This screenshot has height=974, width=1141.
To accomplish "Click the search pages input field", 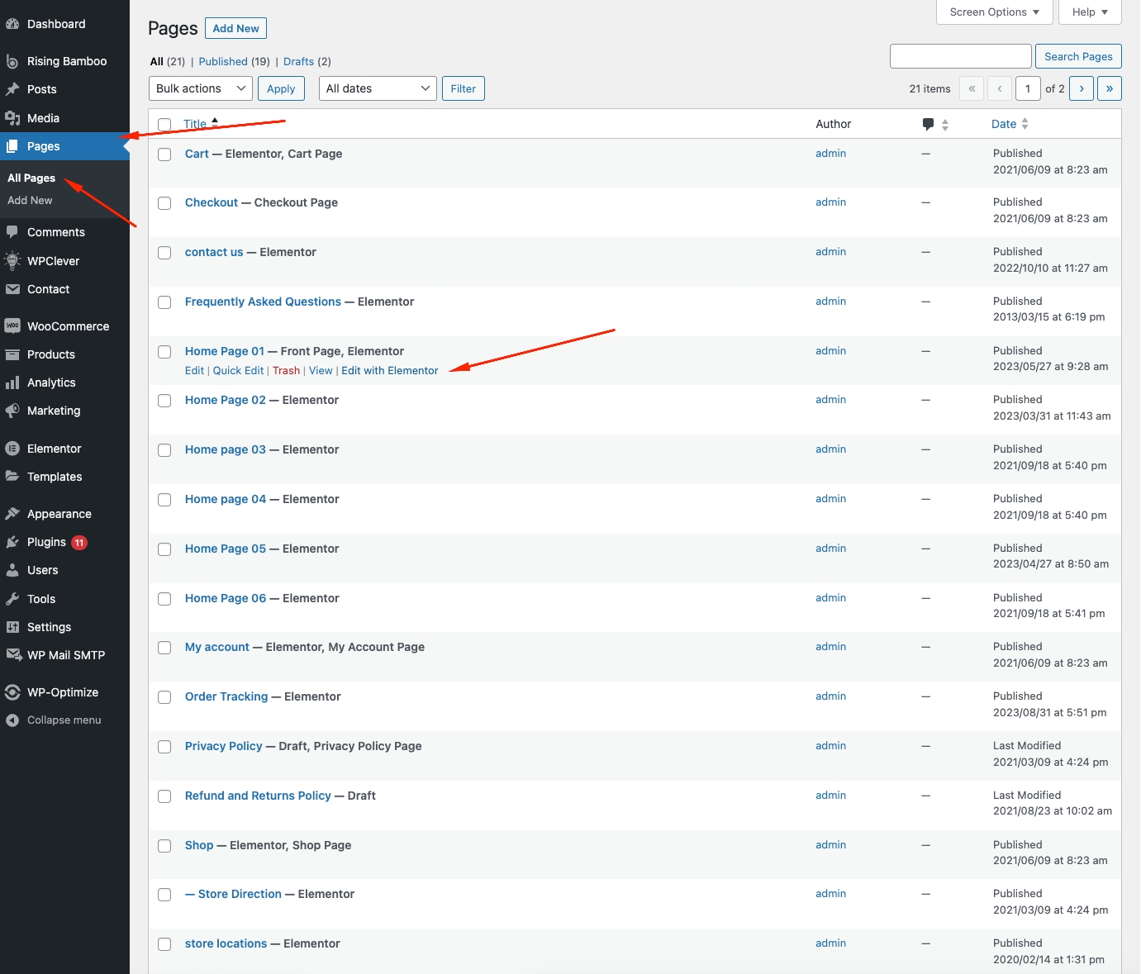I will tap(960, 56).
